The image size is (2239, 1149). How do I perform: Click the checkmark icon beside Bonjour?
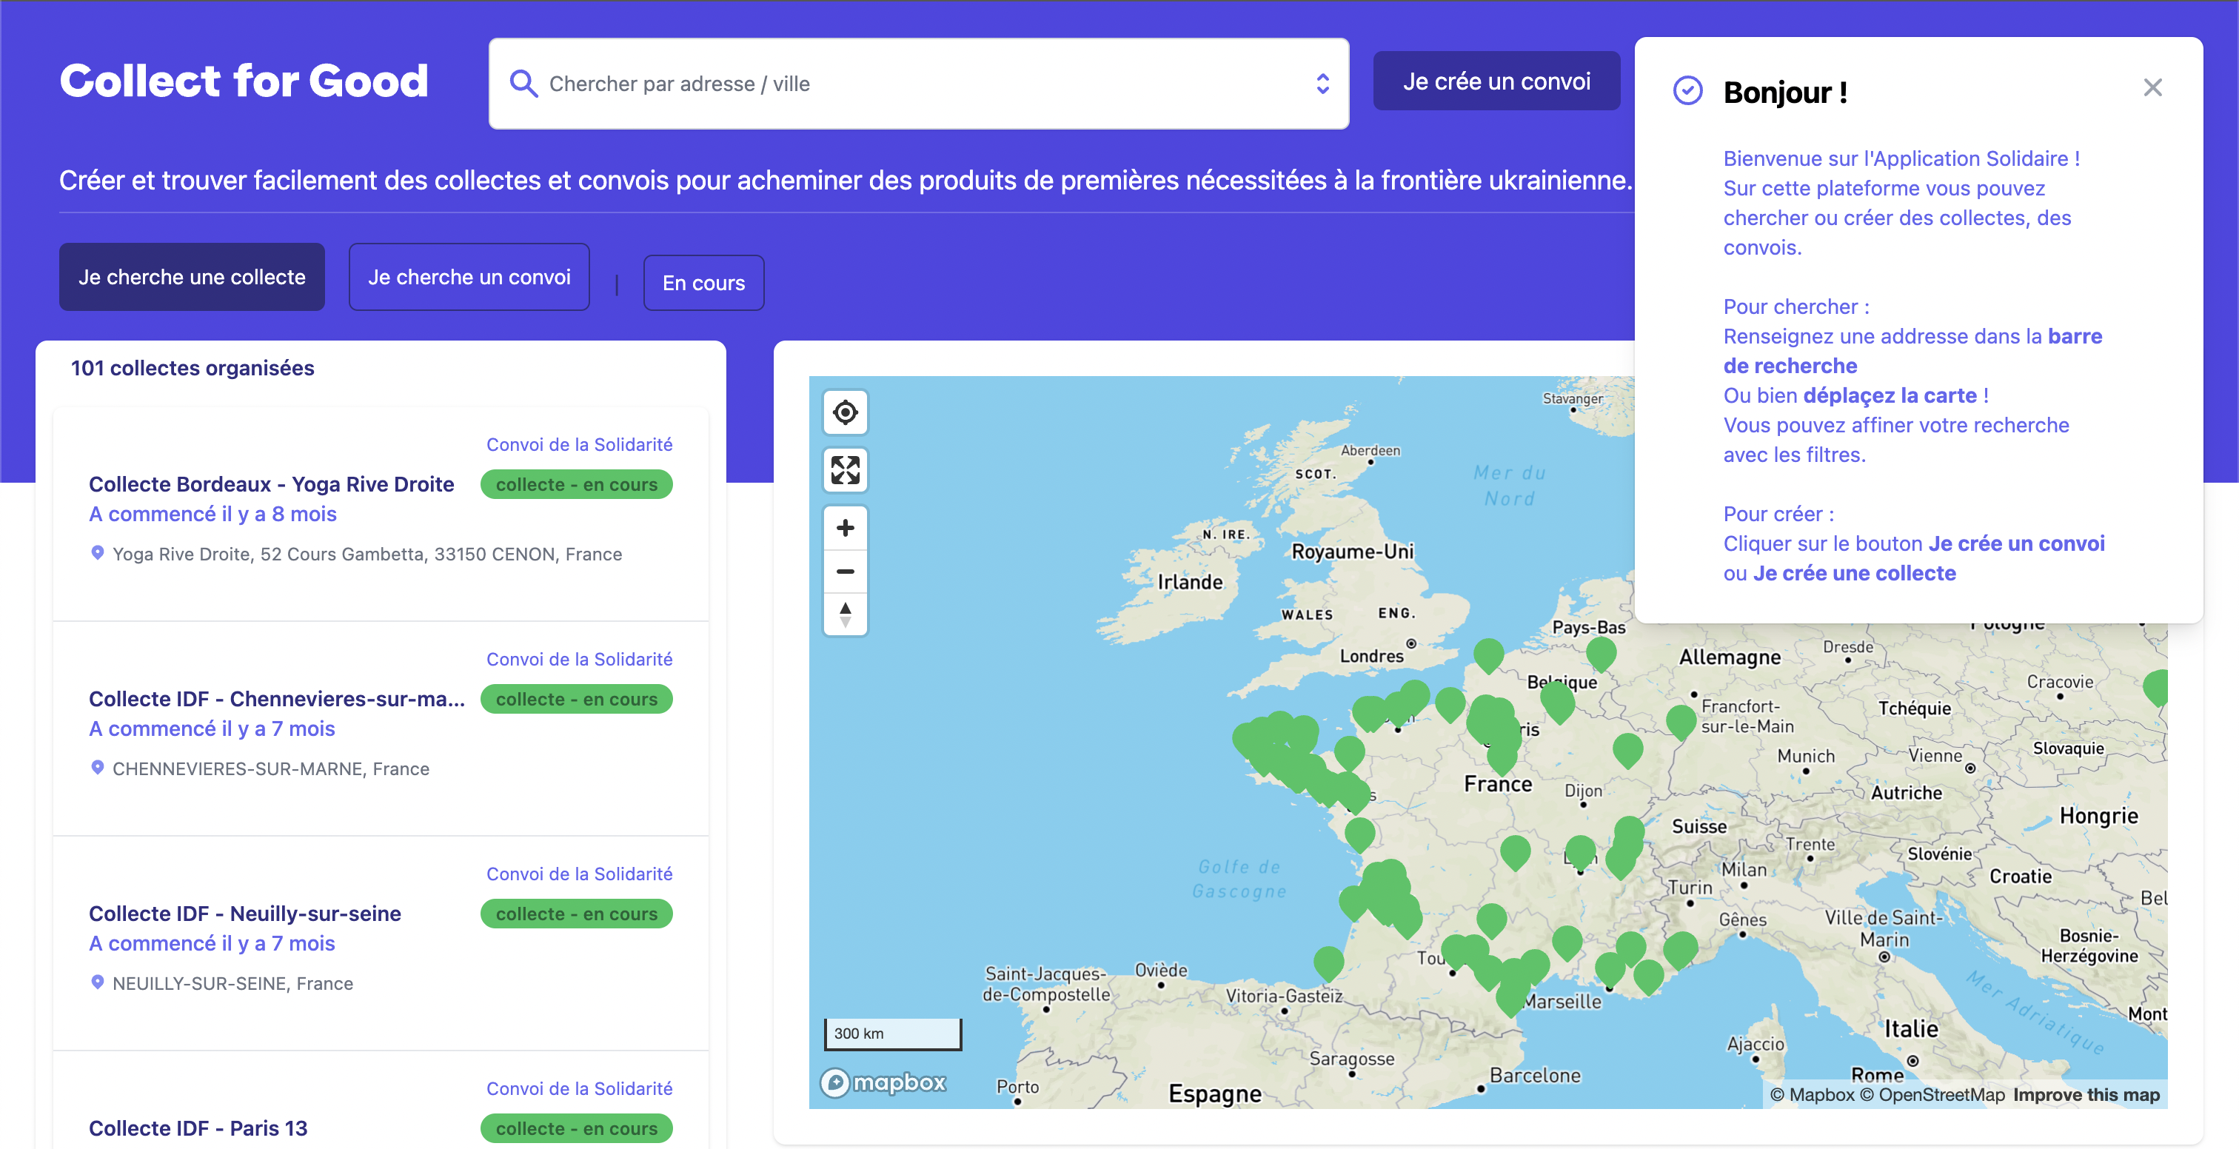pyautogui.click(x=1687, y=90)
